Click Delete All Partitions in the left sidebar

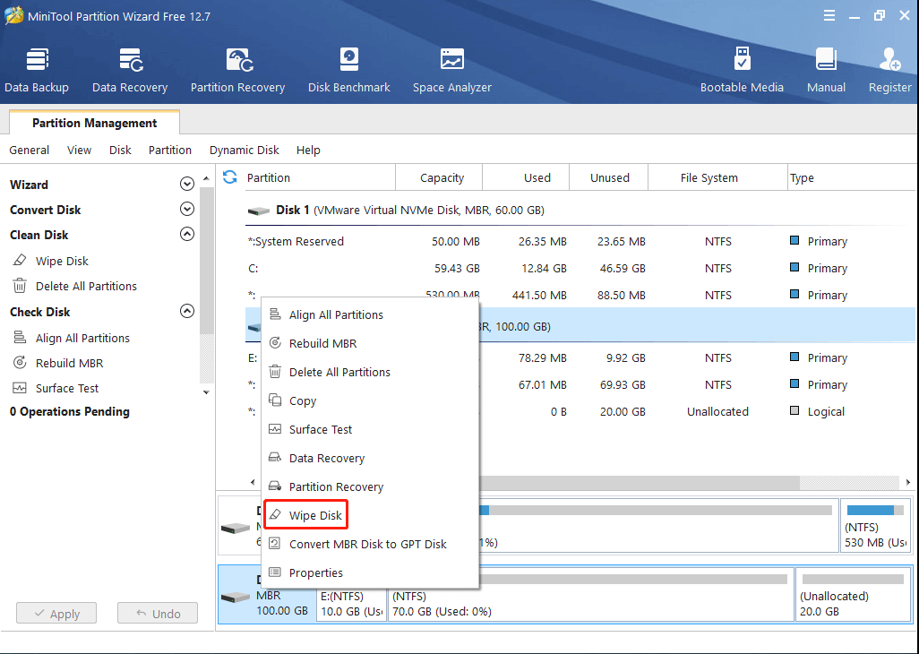tap(86, 286)
